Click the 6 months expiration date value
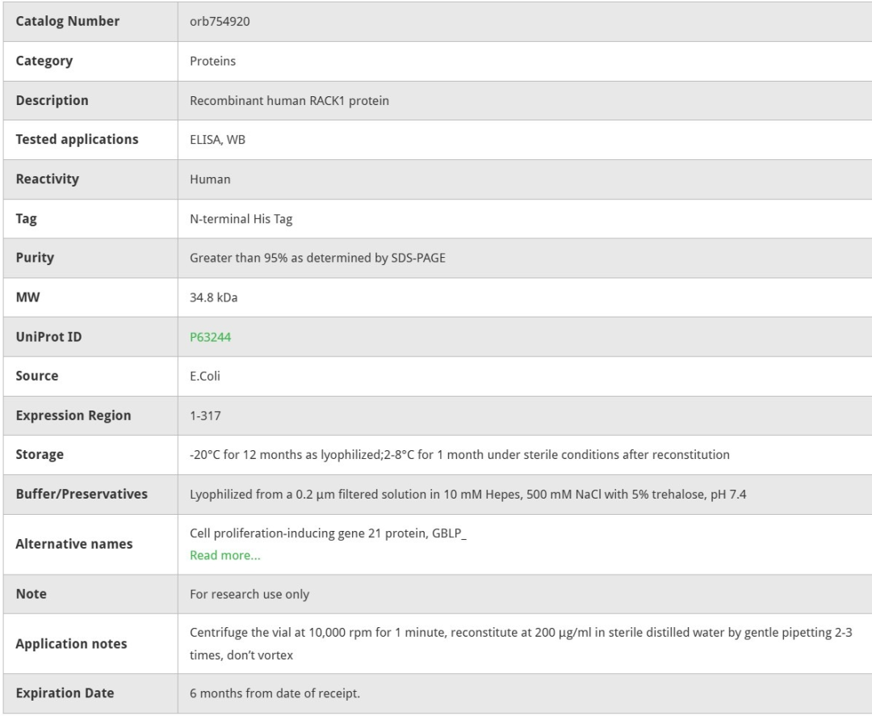This screenshot has width=872, height=716. pos(280,693)
